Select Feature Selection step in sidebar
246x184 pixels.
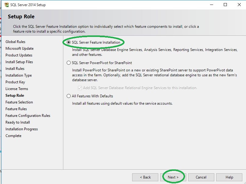pos(19,102)
